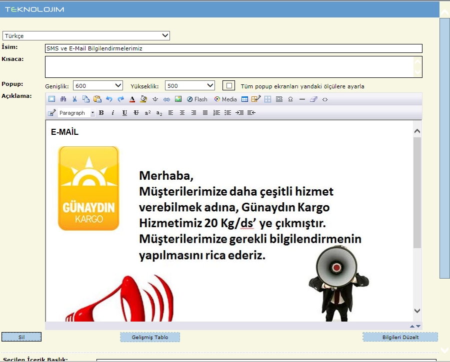Open find and replace (binoculars icon)
450x362 pixels.
63,99
